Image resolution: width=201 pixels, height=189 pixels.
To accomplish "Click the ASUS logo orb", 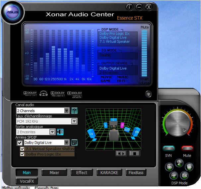I will click(x=13, y=12).
